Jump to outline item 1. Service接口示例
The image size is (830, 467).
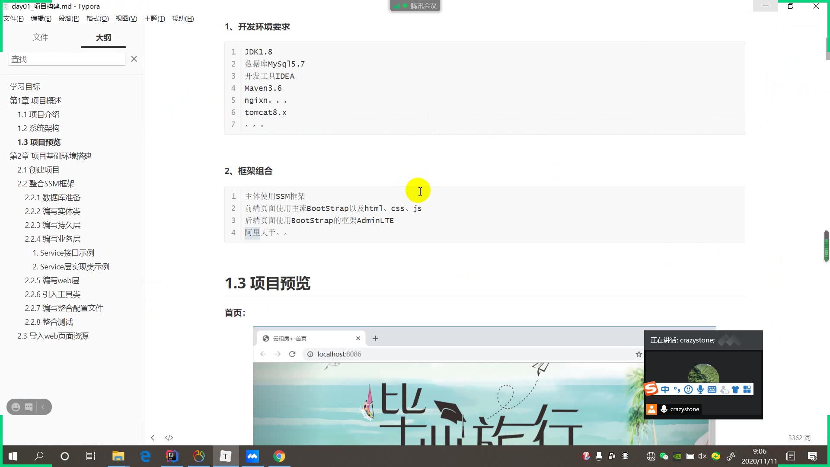64,253
